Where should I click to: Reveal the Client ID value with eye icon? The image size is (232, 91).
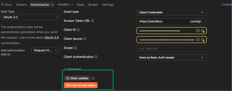[198, 31]
